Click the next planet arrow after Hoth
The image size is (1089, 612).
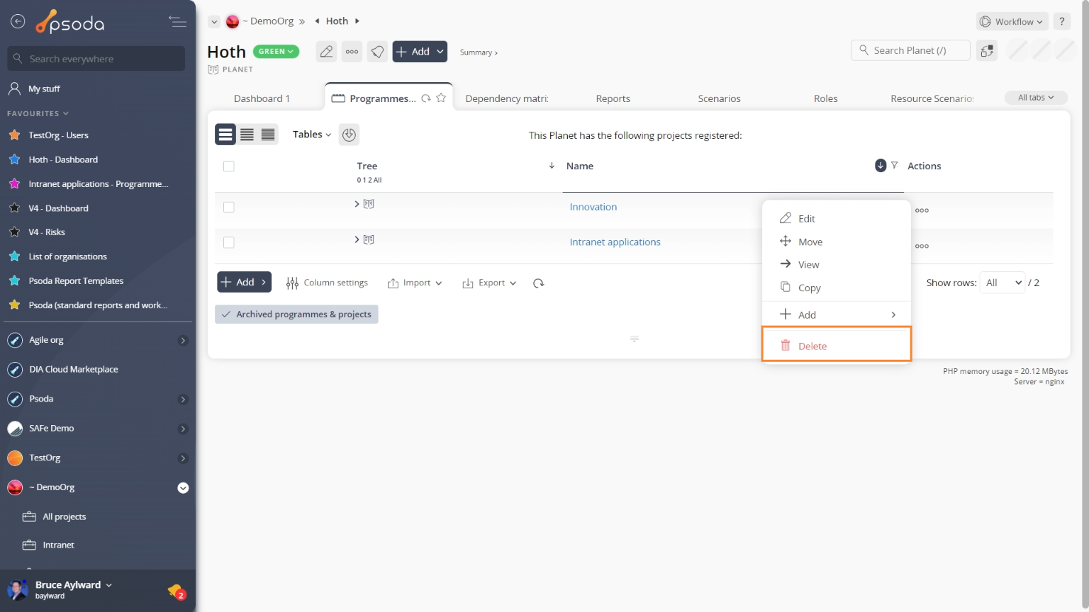click(x=357, y=21)
